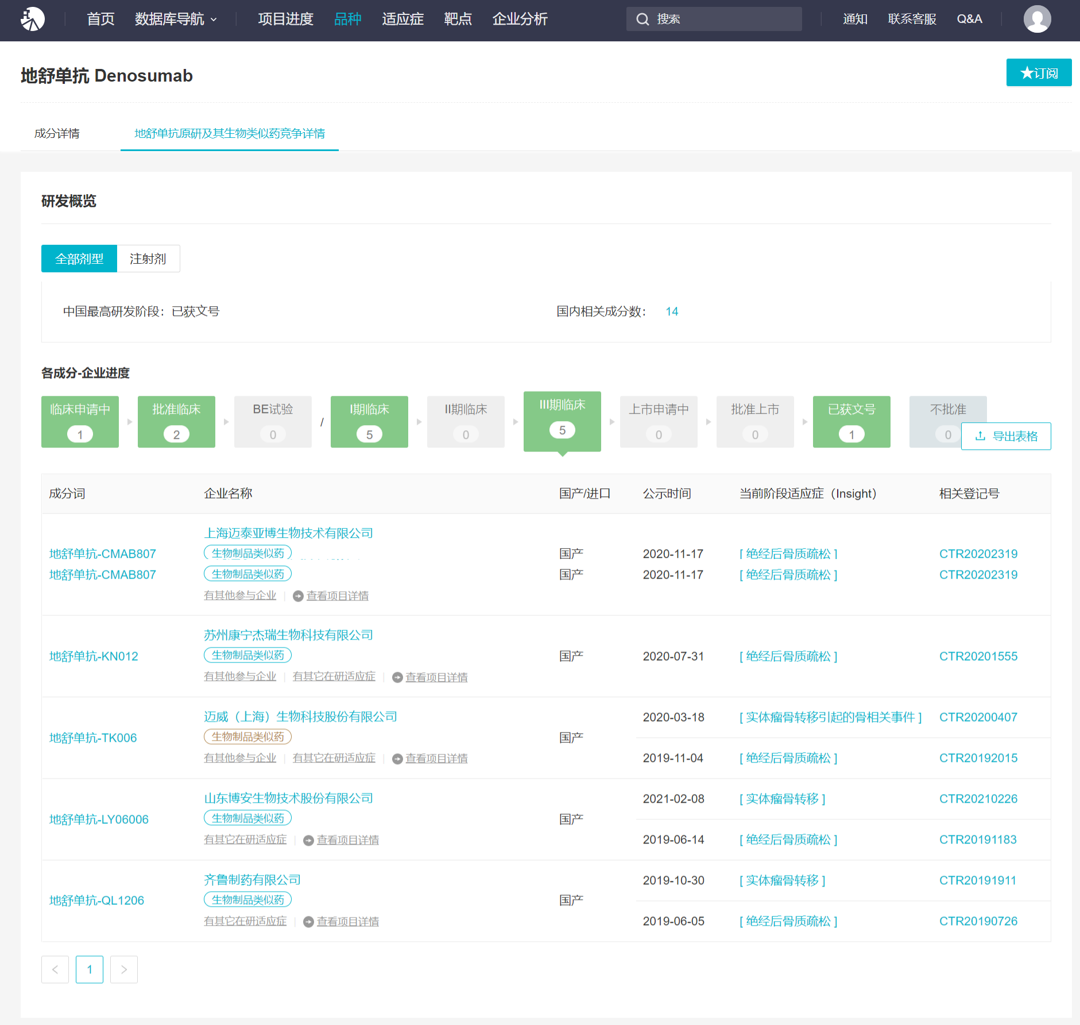This screenshot has height=1025, width=1080.
Task: Click into the 搜索 input field
Action: (x=723, y=20)
